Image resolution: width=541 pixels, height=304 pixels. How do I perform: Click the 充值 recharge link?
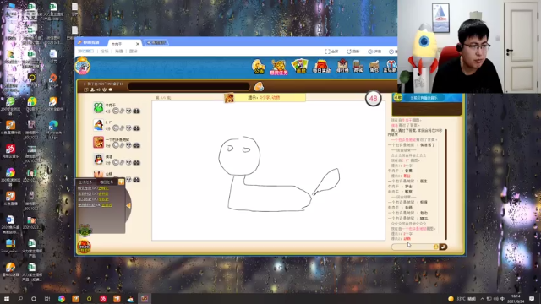pos(118,51)
